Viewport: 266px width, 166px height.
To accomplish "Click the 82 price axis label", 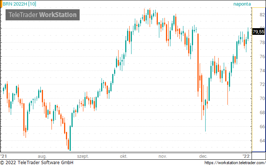I will coord(262,15).
